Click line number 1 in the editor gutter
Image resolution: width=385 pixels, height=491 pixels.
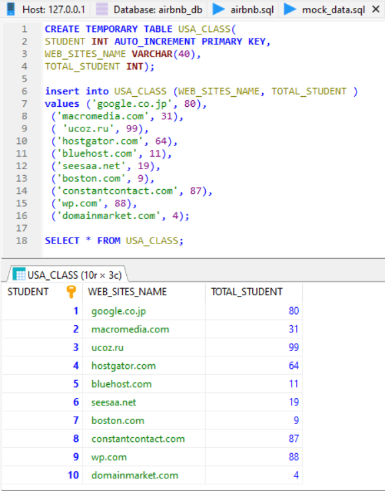[x=24, y=29]
